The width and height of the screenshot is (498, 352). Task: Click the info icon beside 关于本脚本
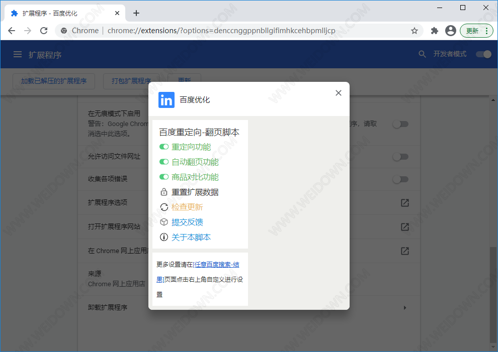click(x=164, y=237)
